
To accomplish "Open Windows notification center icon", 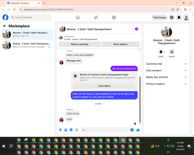I will [x=189, y=146].
